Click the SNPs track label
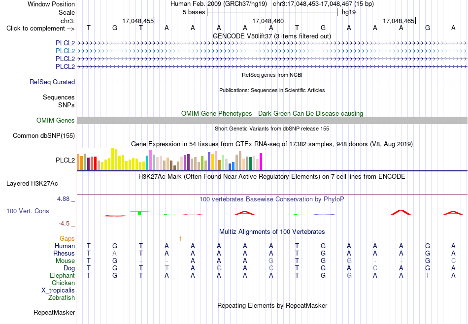 click(x=67, y=105)
